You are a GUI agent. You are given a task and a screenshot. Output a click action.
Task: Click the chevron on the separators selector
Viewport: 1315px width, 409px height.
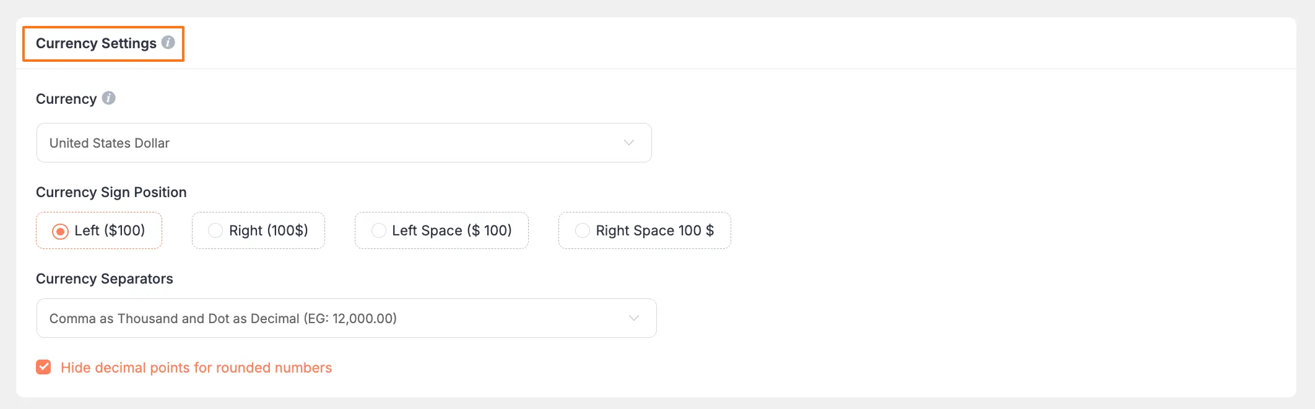[x=633, y=318]
